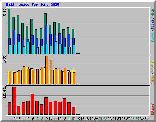This screenshot has height=122, width=156.
Task: Click day label 1 on the axis
Action: (10, 119)
